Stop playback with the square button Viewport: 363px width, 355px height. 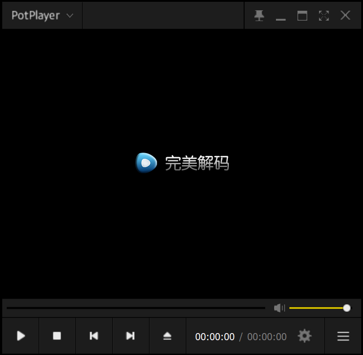[x=57, y=336]
